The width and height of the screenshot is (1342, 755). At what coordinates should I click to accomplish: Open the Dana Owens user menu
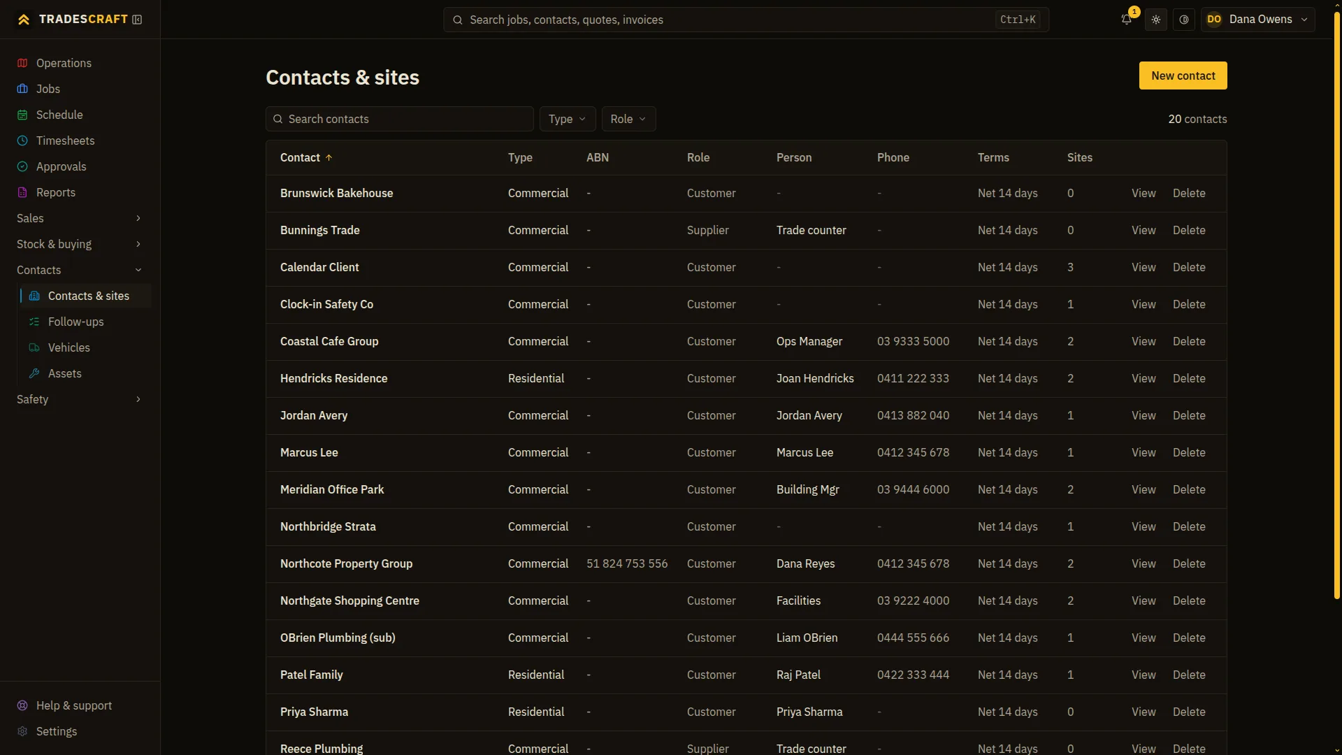(x=1258, y=20)
